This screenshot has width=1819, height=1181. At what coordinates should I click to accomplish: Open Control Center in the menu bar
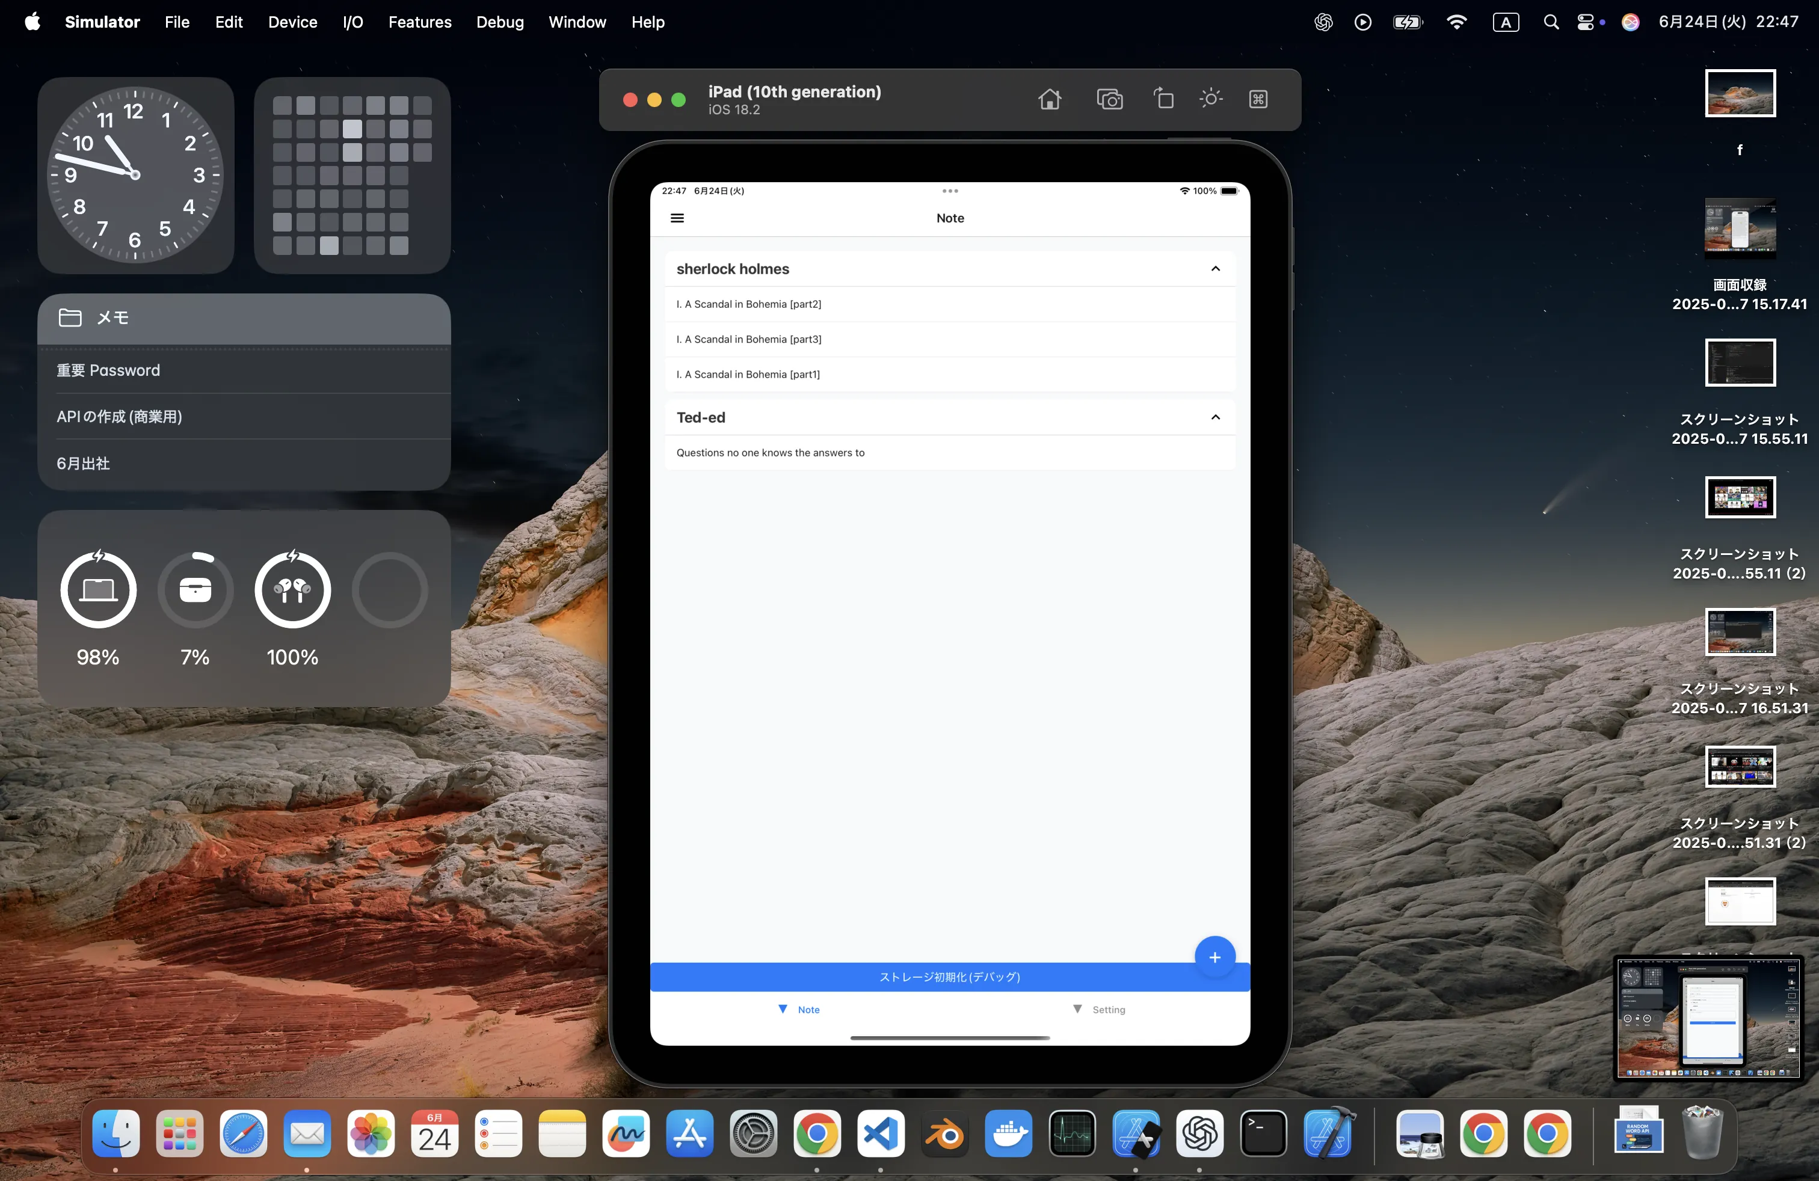(x=1586, y=22)
